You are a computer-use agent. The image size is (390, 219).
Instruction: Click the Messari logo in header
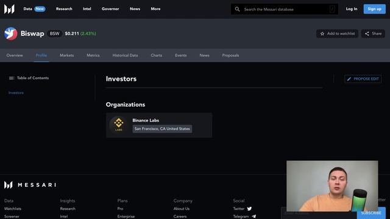pos(9,9)
